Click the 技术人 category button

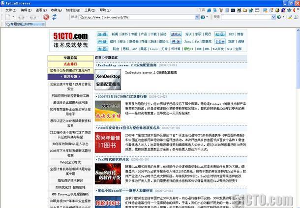coord(176,34)
